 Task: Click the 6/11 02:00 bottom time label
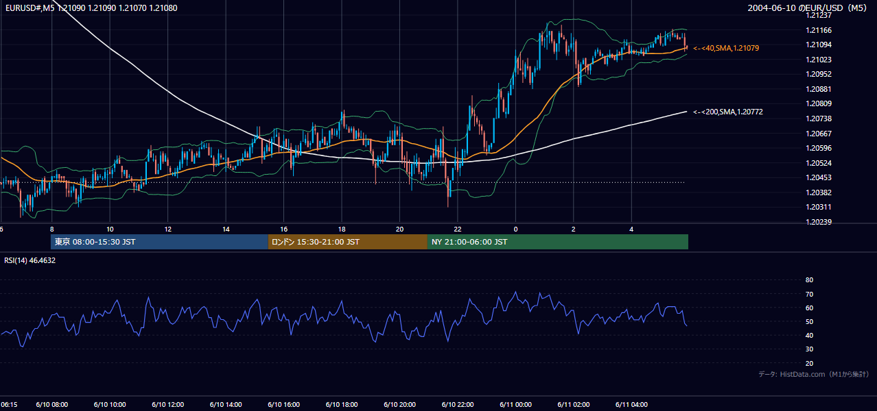pos(574,405)
